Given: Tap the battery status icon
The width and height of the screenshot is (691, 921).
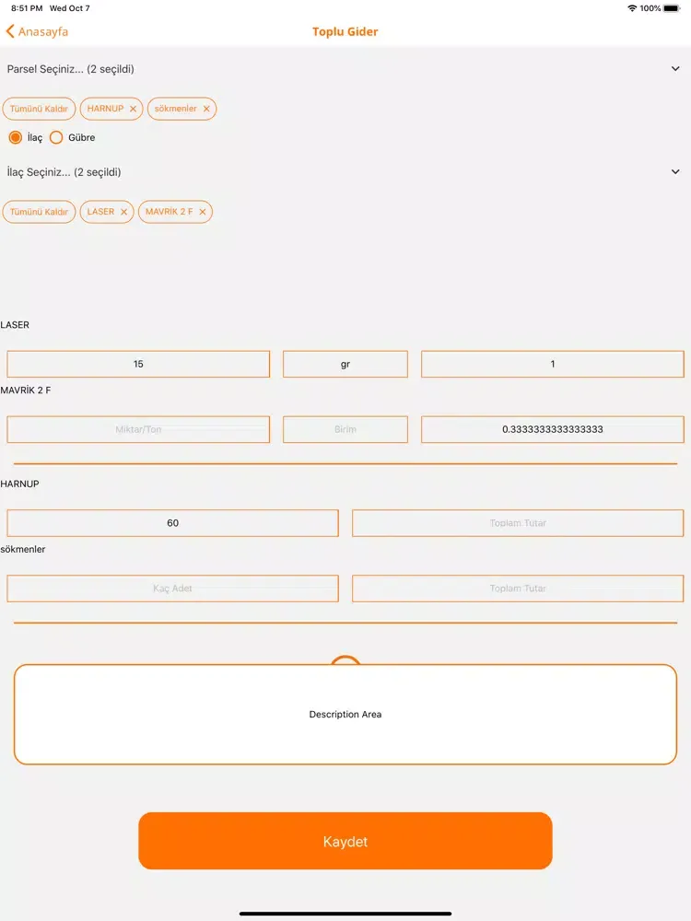Looking at the screenshot, I should click(672, 8).
